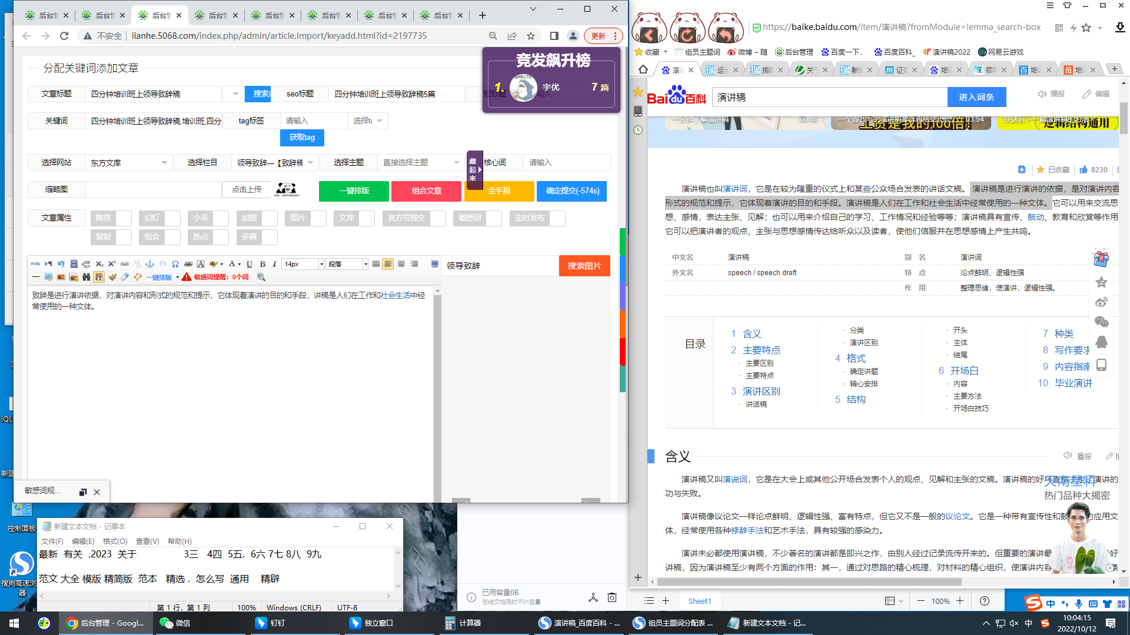Insert an anchor with the anchor icon

click(x=150, y=265)
